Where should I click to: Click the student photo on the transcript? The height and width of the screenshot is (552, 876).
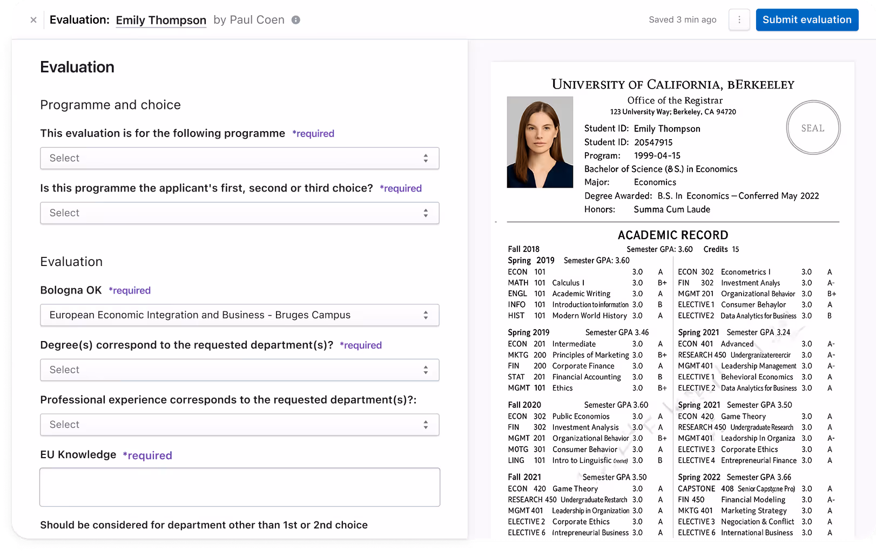[540, 141]
